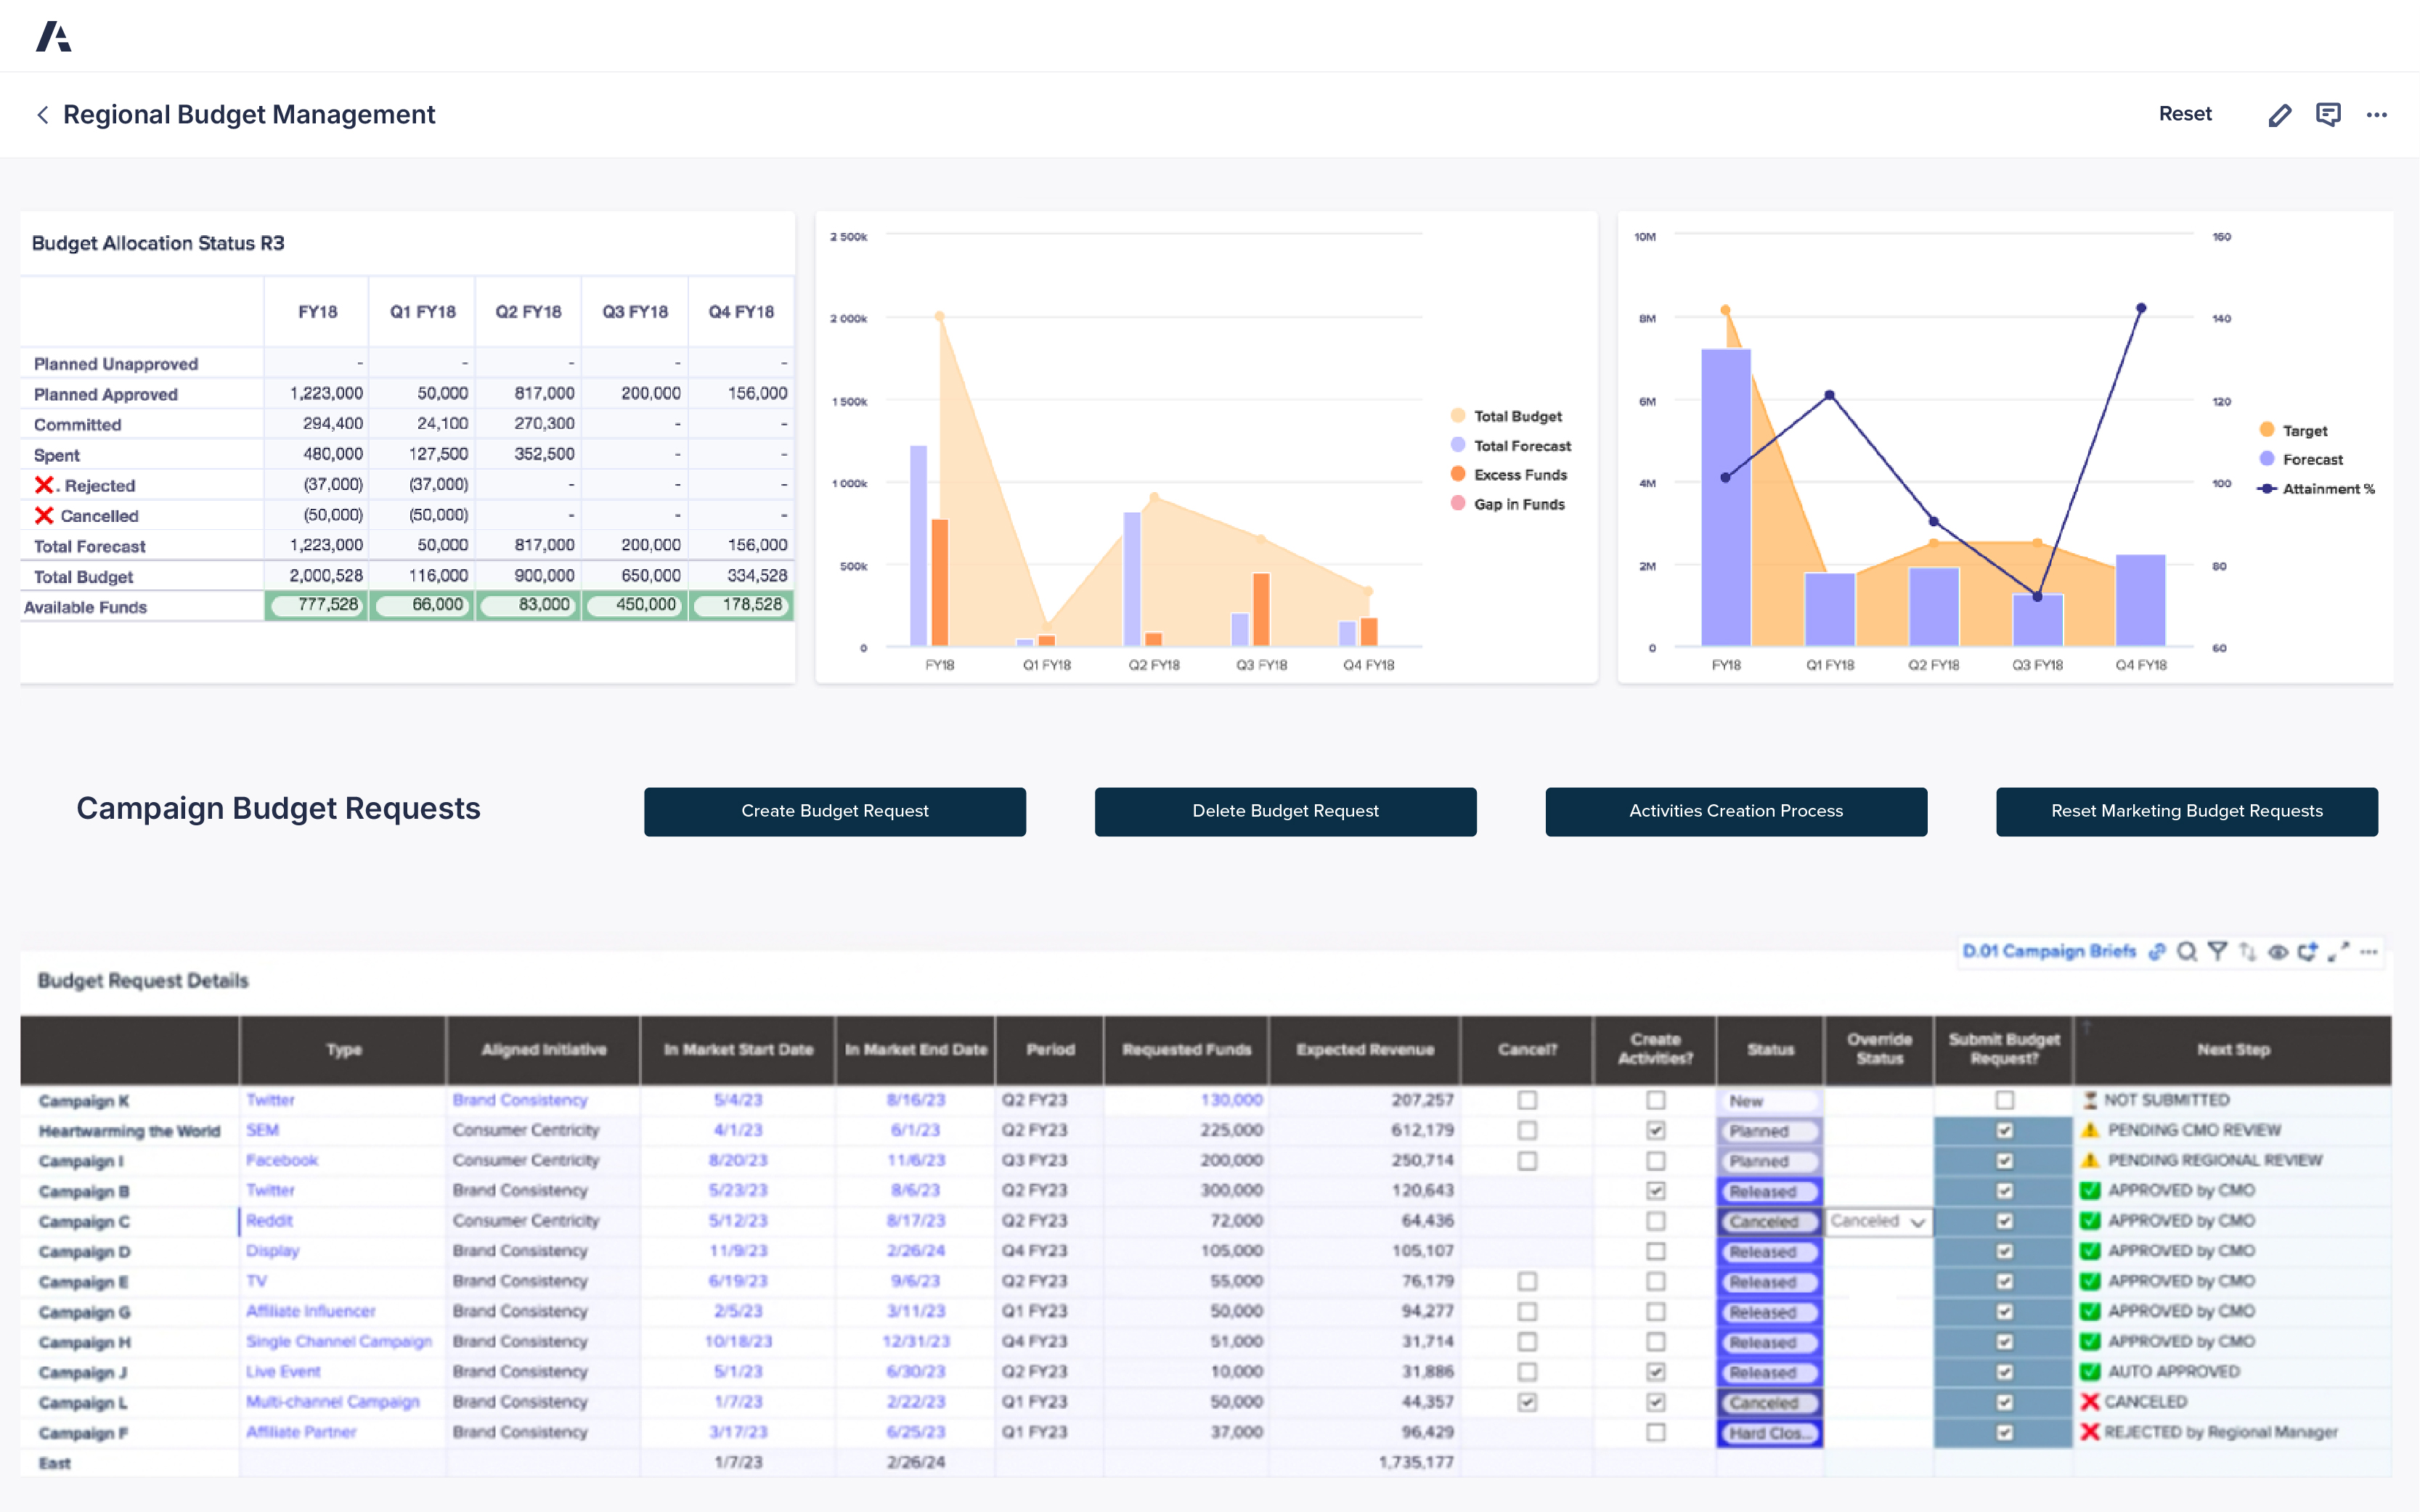Open search in the Budget Request Details toolbar
Image resolution: width=2420 pixels, height=1512 pixels.
(2188, 952)
